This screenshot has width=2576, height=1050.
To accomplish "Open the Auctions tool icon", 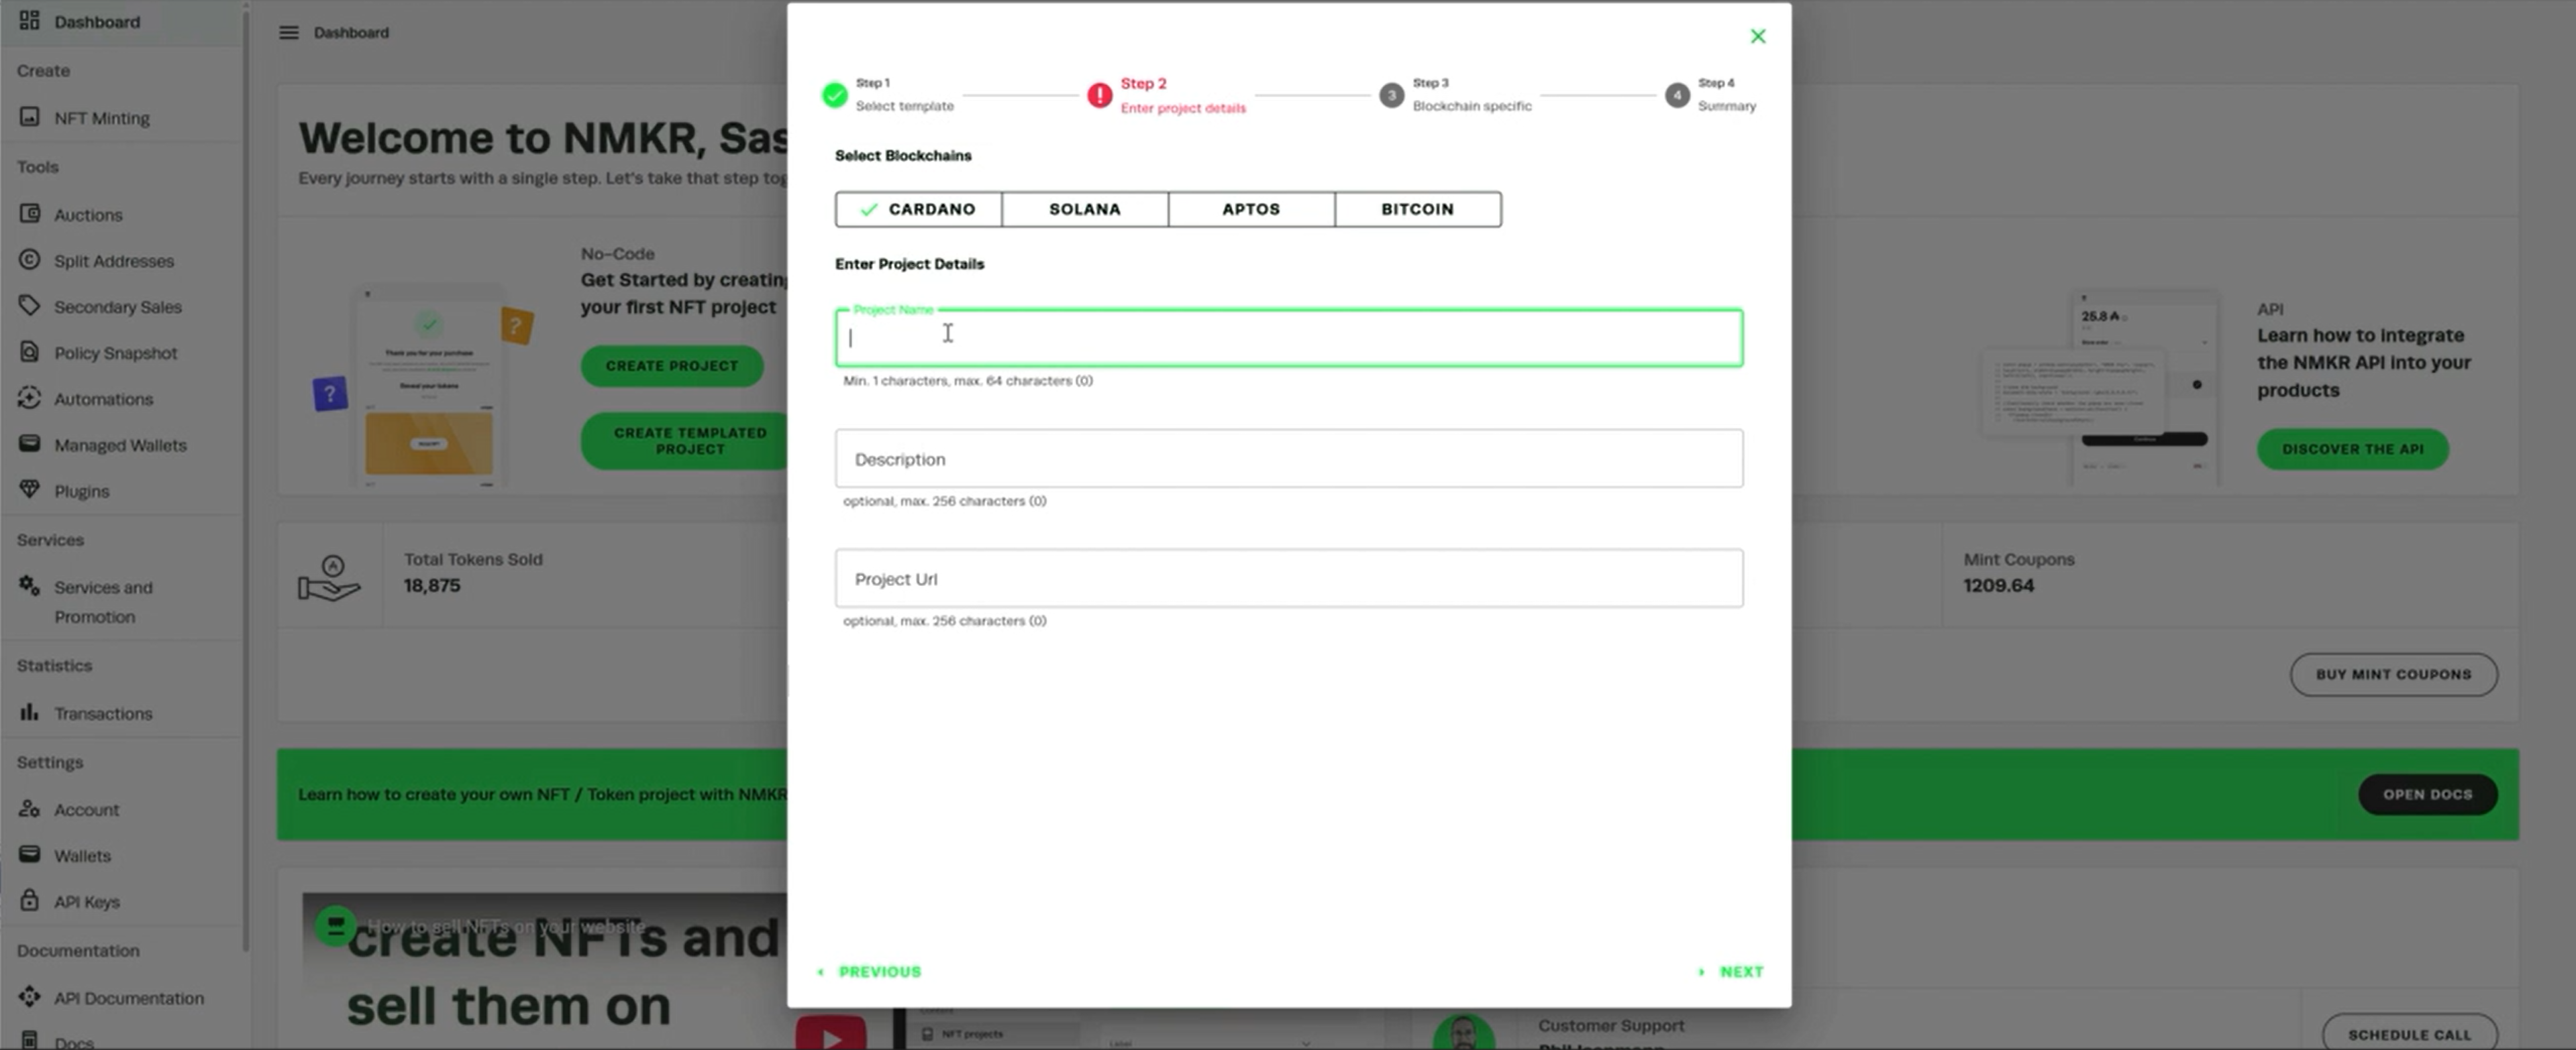I will coord(30,214).
